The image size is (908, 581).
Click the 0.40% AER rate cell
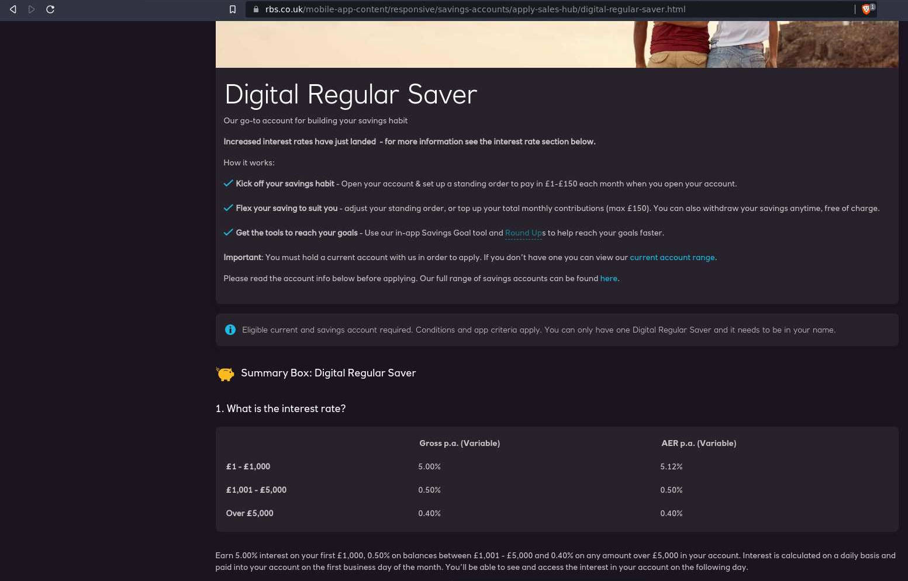tap(671, 513)
